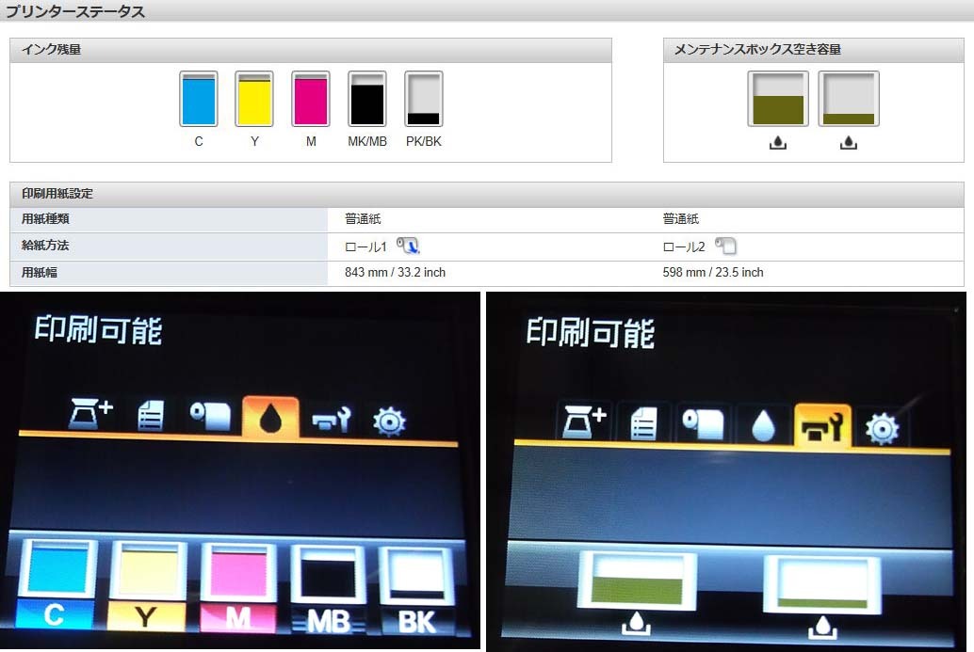Select the roll paper tab on left panel

pos(211,416)
